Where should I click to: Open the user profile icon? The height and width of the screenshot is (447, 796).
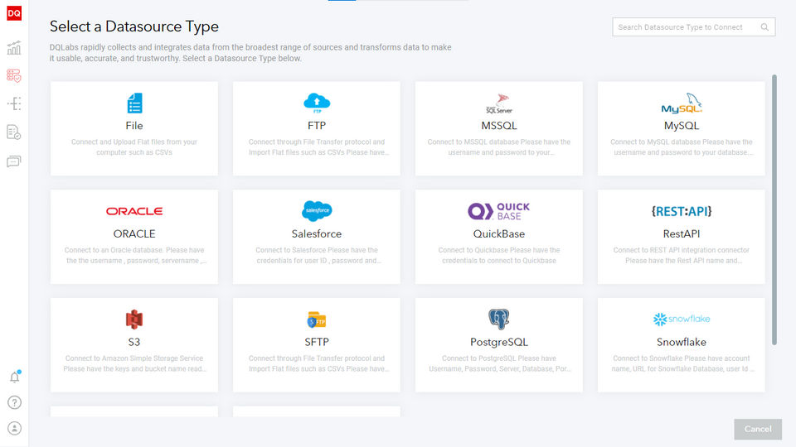pyautogui.click(x=14, y=428)
